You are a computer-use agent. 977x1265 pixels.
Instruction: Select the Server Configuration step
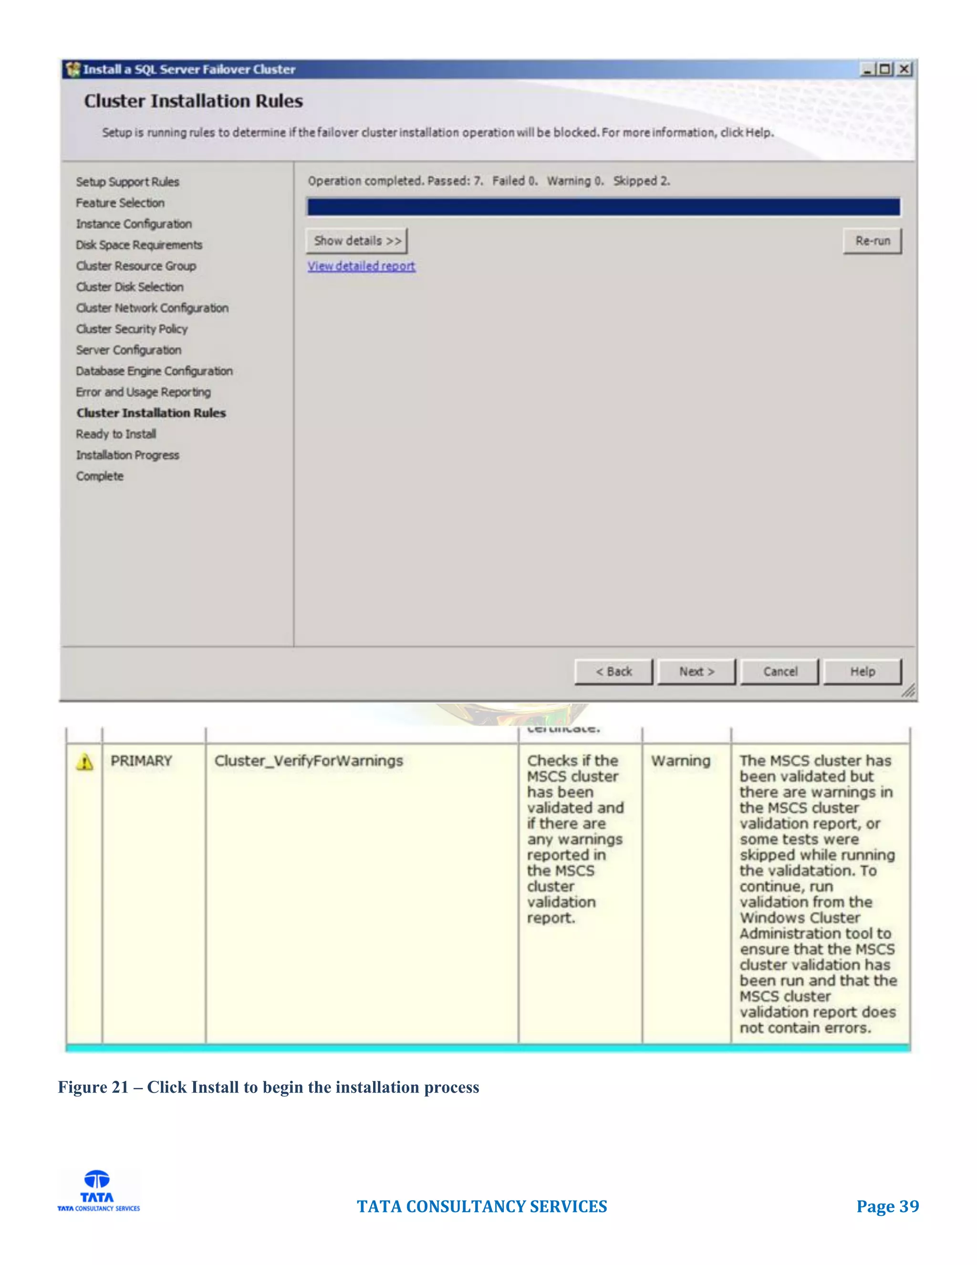coord(128,350)
